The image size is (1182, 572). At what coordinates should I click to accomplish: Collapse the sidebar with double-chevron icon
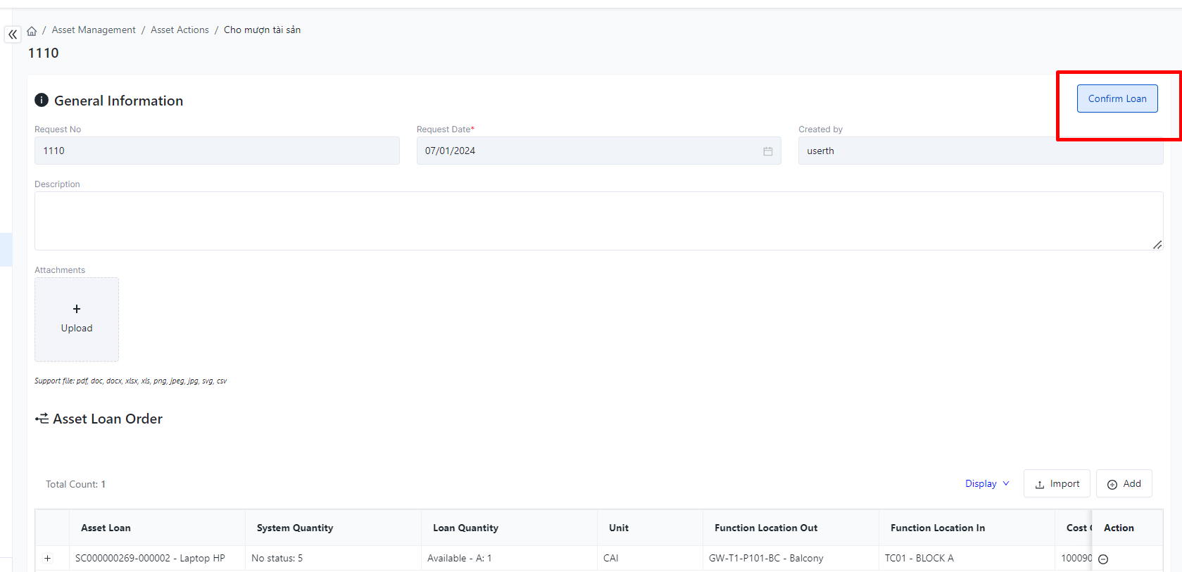tap(13, 34)
